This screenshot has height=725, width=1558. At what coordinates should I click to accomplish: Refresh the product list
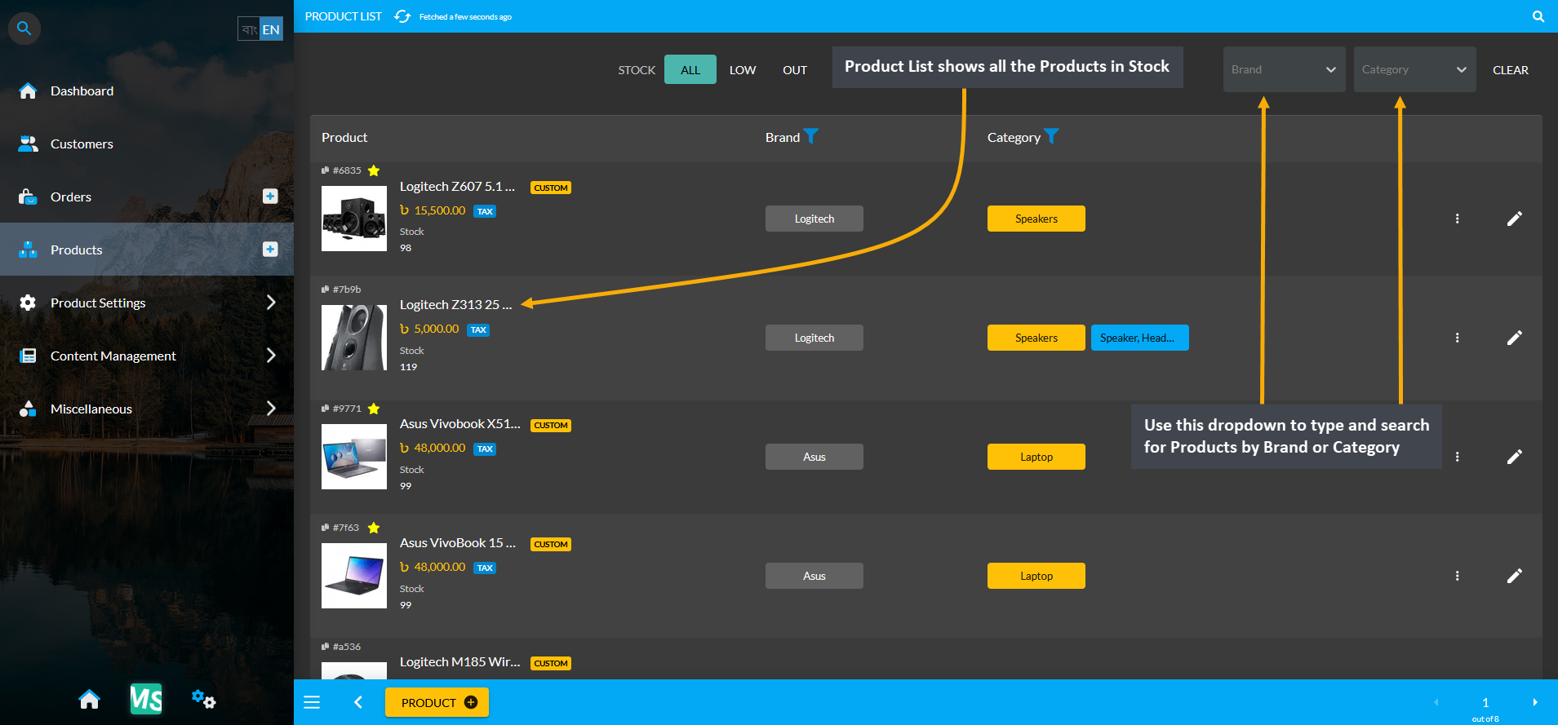pyautogui.click(x=402, y=16)
